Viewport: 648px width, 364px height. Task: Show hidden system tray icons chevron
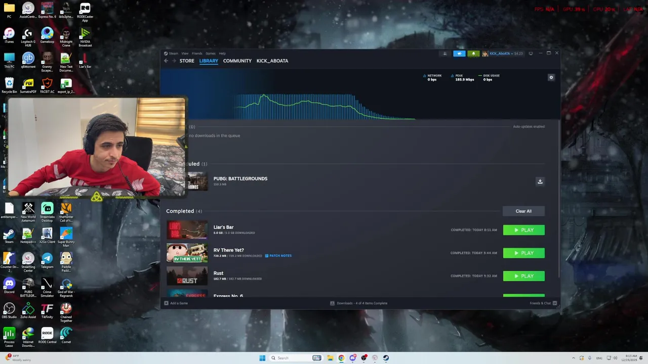[x=574, y=358]
